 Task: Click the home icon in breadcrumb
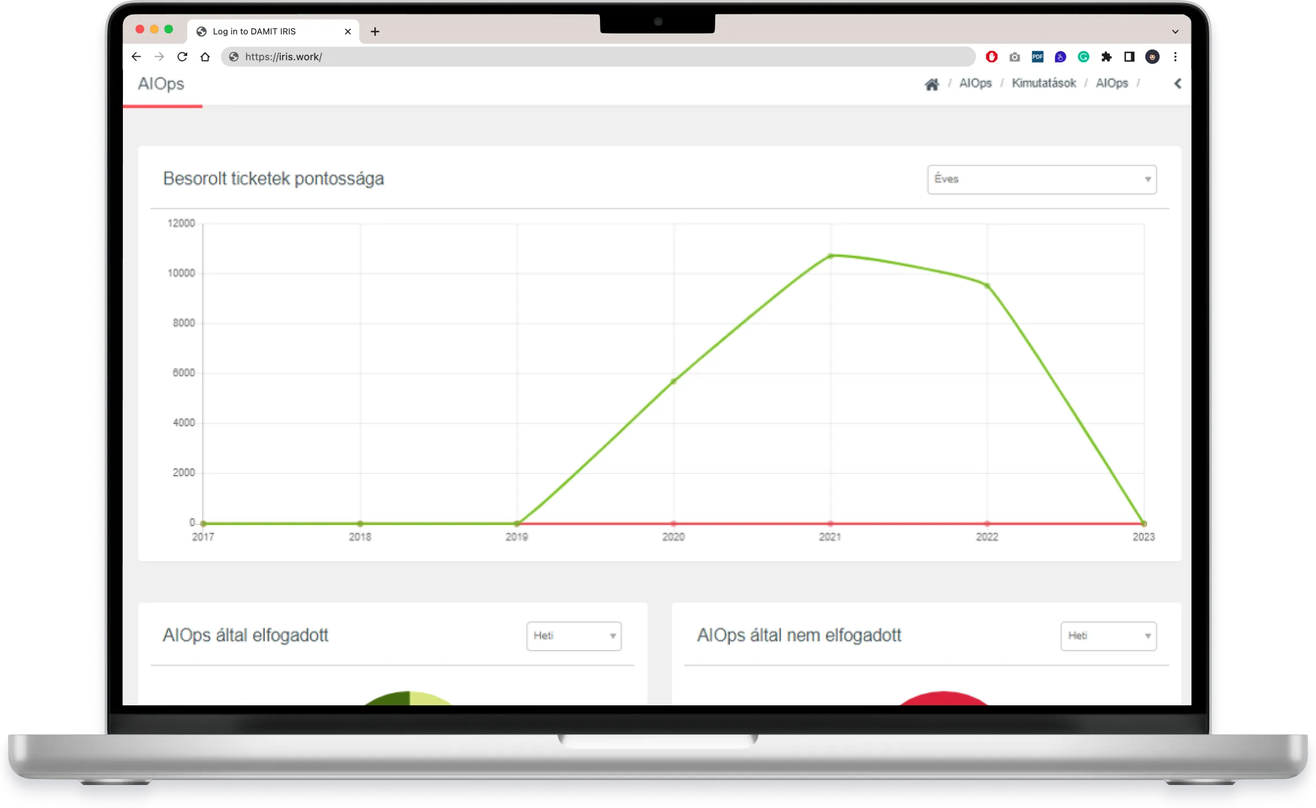click(931, 84)
